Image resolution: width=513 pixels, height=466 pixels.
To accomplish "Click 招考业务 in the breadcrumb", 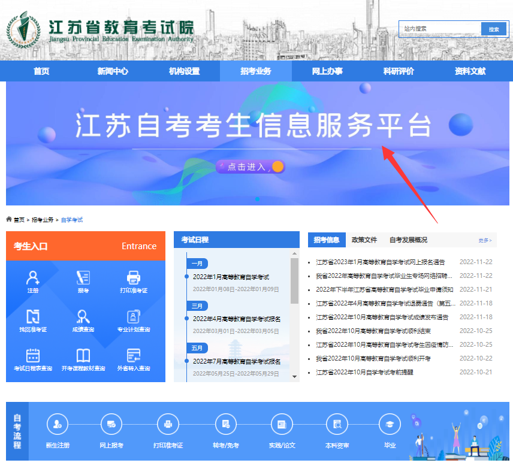I will point(43,220).
